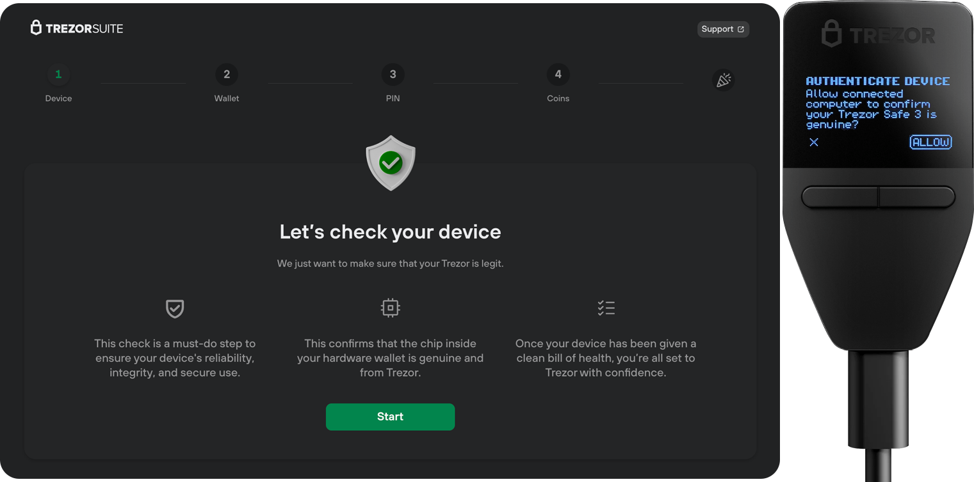Click the Trezor Suite logo
This screenshot has height=482, width=974.
coord(77,28)
